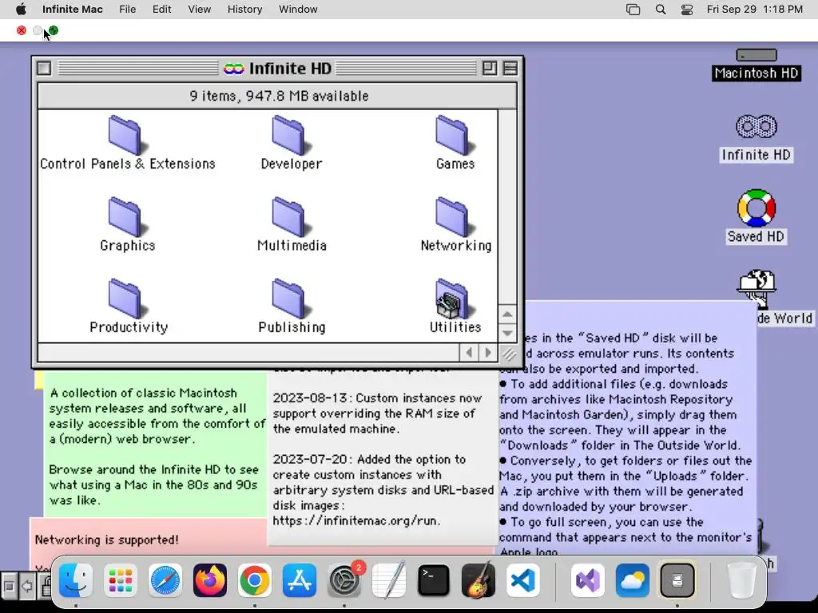Launch Visual Studio Code from Dock
The height and width of the screenshot is (613, 818).
click(x=523, y=580)
